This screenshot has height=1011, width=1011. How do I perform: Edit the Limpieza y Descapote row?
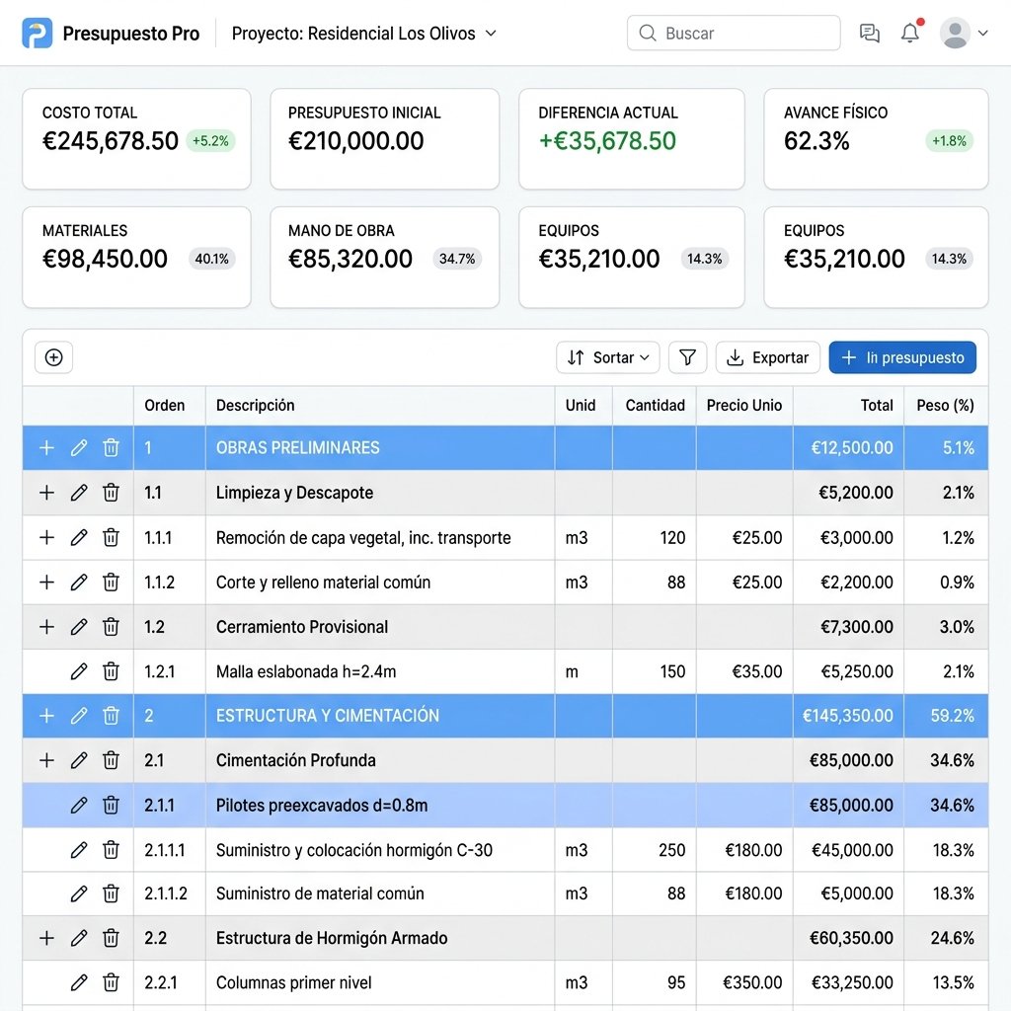pyautogui.click(x=79, y=493)
